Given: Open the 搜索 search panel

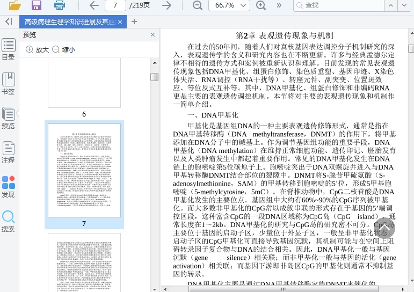Looking at the screenshot, I should pos(9,221).
